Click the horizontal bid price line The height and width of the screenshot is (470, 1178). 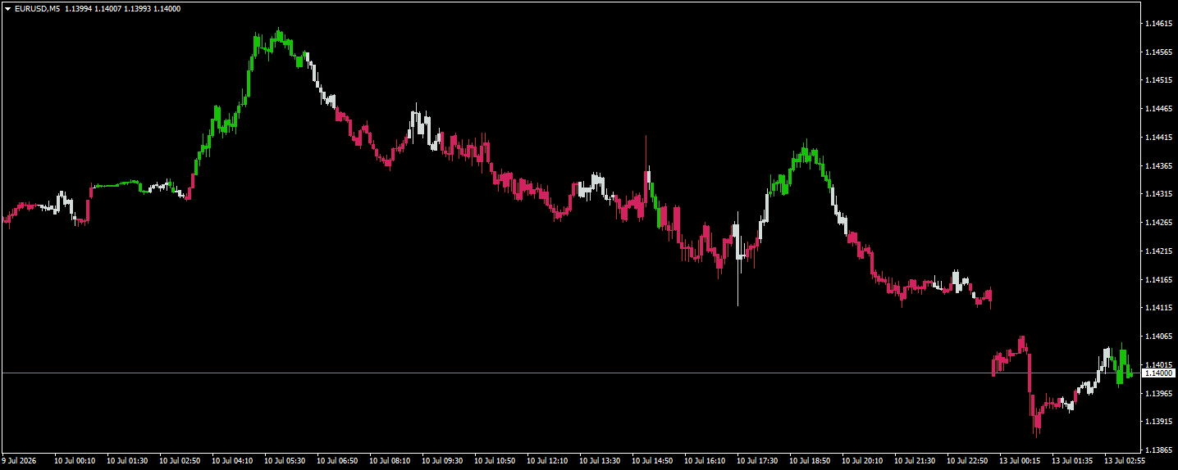tap(570, 373)
